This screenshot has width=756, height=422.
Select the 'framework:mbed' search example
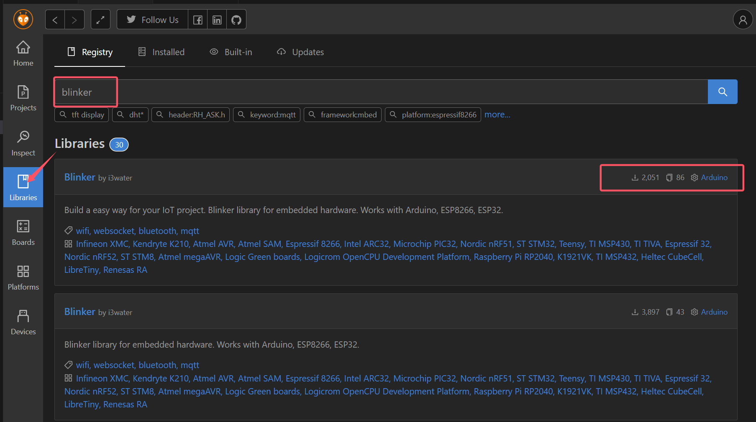(x=342, y=114)
